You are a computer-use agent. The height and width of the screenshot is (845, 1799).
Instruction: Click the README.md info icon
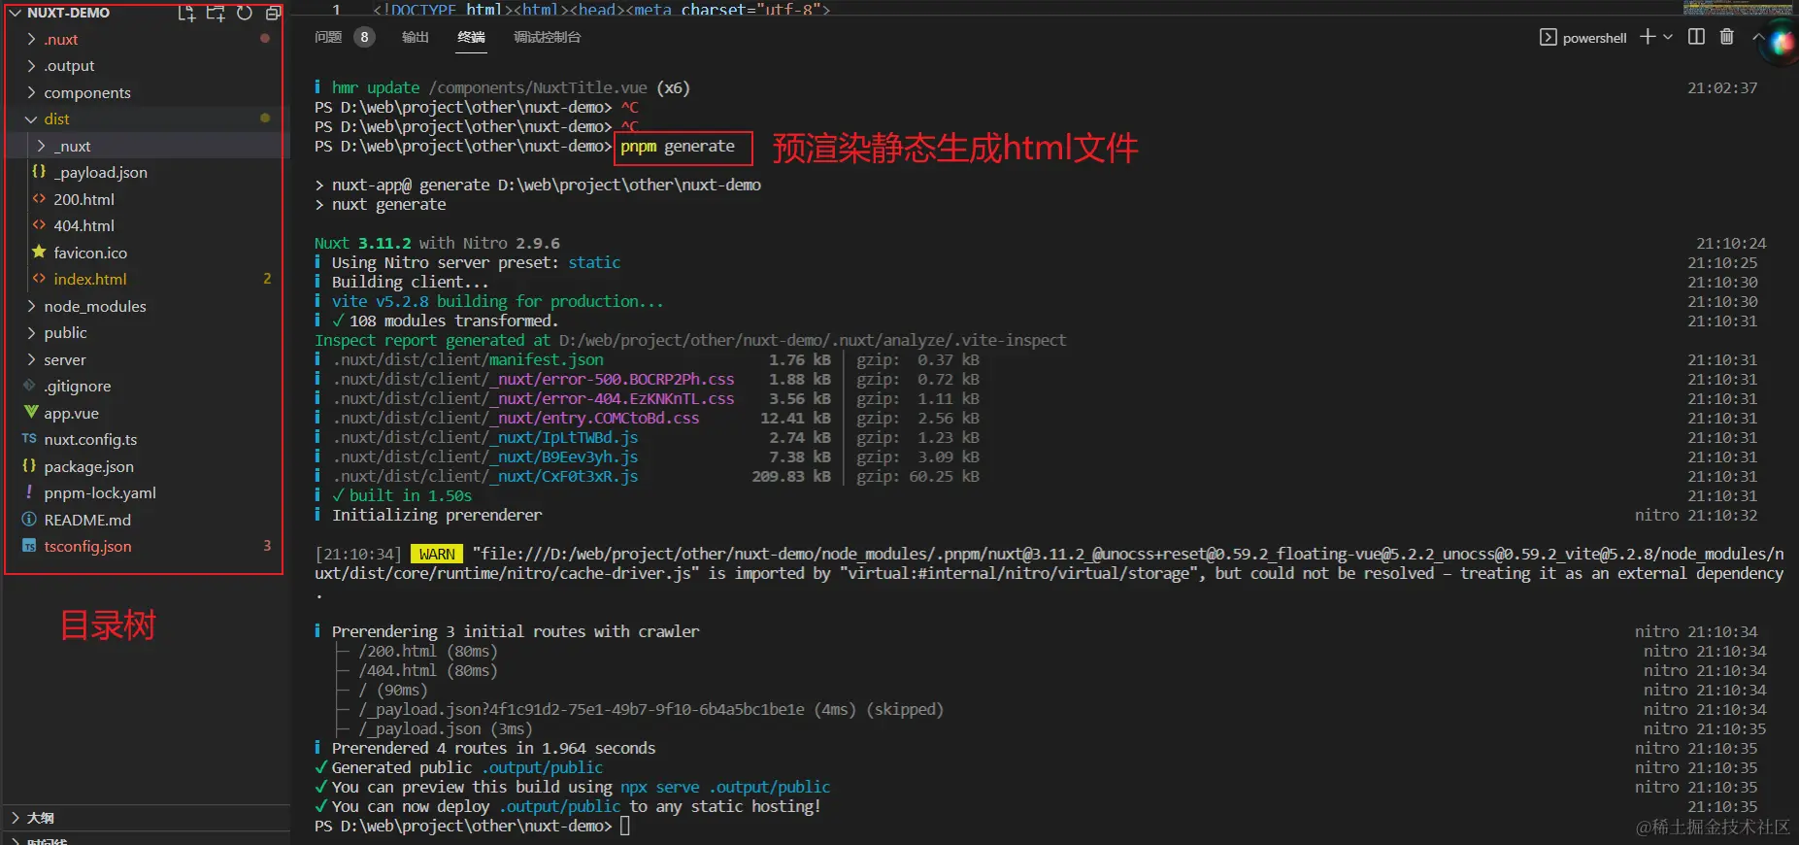click(29, 520)
